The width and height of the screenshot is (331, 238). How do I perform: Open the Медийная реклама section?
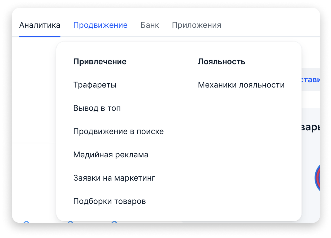(111, 155)
